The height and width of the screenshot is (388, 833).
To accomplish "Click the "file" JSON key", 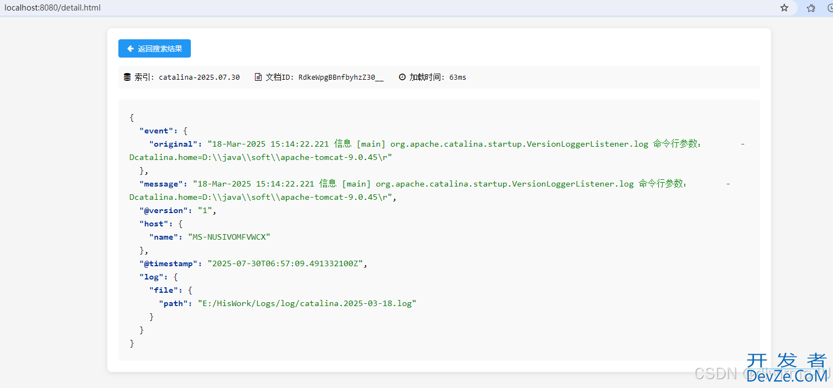I will click(164, 290).
